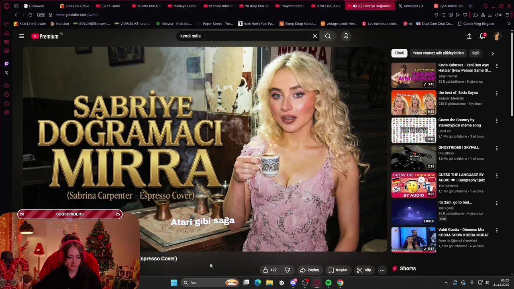This screenshot has width=514, height=289.
Task: Open the volume speaker tray icon
Action: click(487, 283)
